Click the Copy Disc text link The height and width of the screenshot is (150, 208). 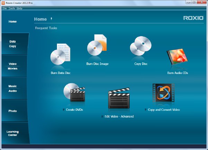tap(141, 64)
